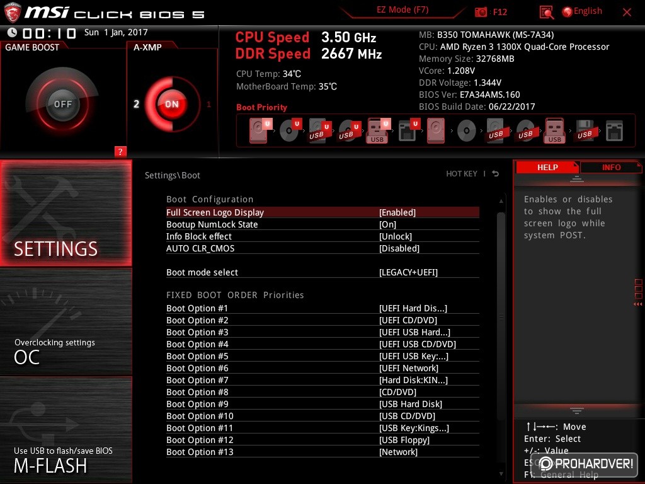Take a screenshot with the F12 camera icon
The width and height of the screenshot is (645, 484).
(x=481, y=12)
